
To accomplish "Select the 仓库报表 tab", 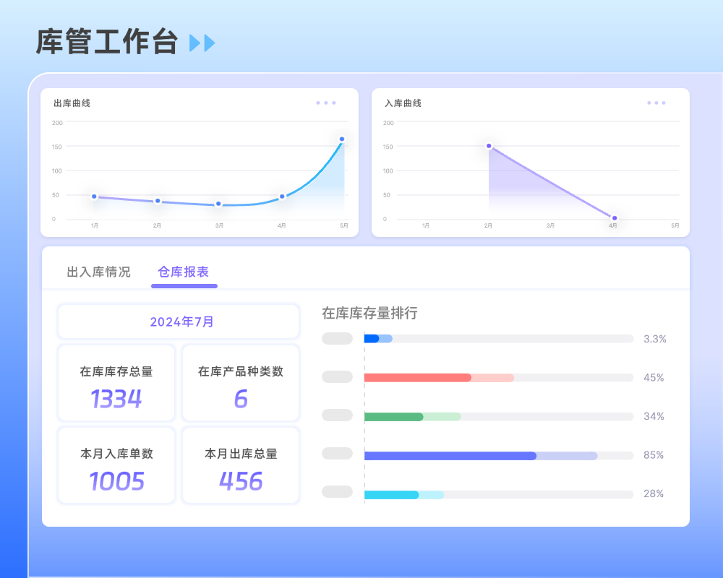I will click(x=184, y=272).
